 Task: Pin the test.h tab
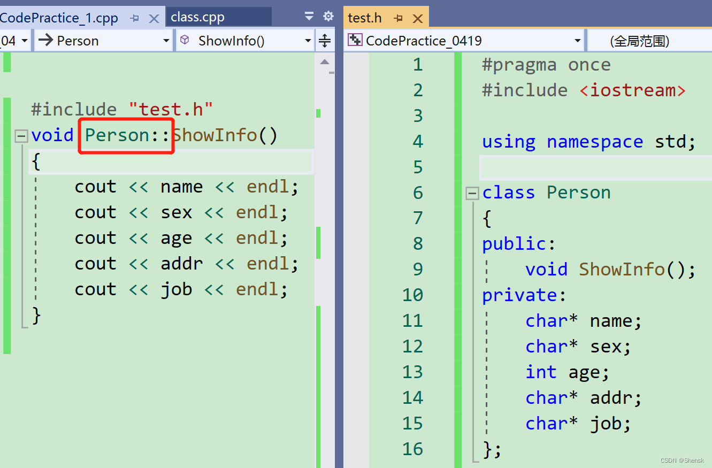(x=399, y=18)
